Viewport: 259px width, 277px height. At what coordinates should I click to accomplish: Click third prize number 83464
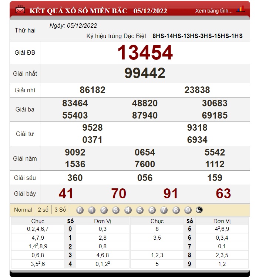[x=75, y=103]
